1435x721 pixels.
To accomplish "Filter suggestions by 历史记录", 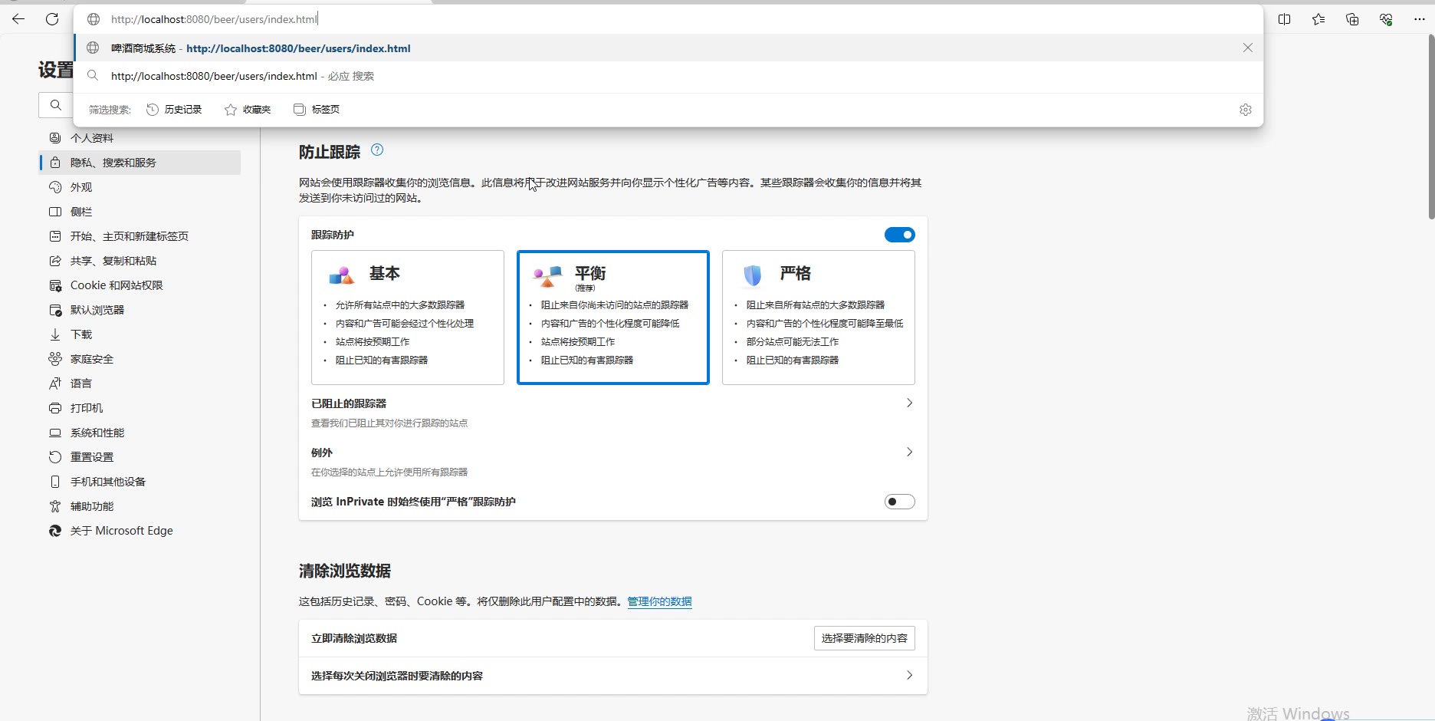I will pyautogui.click(x=174, y=110).
